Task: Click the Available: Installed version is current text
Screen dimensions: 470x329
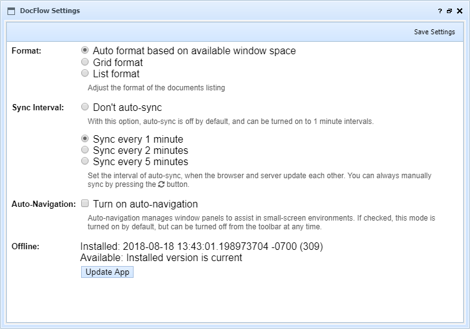Action: coord(161,257)
